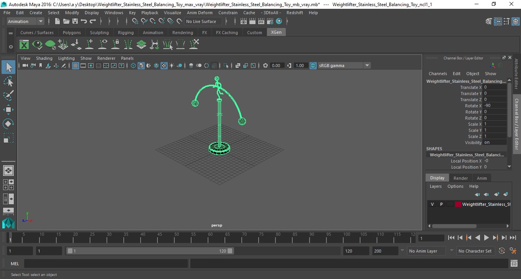
Task: Toggle smooth shade all cube
Action: (x=141, y=66)
